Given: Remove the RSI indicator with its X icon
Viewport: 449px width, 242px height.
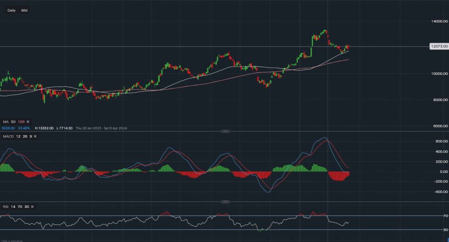Looking at the screenshot, I should (32, 207).
